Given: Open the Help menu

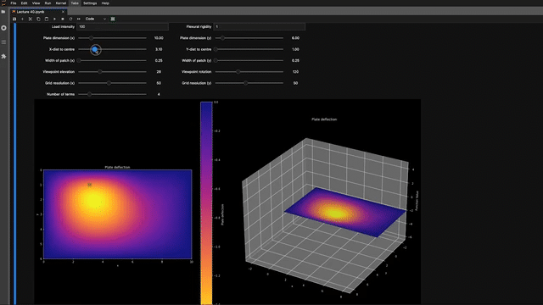Looking at the screenshot, I should click(x=105, y=3).
